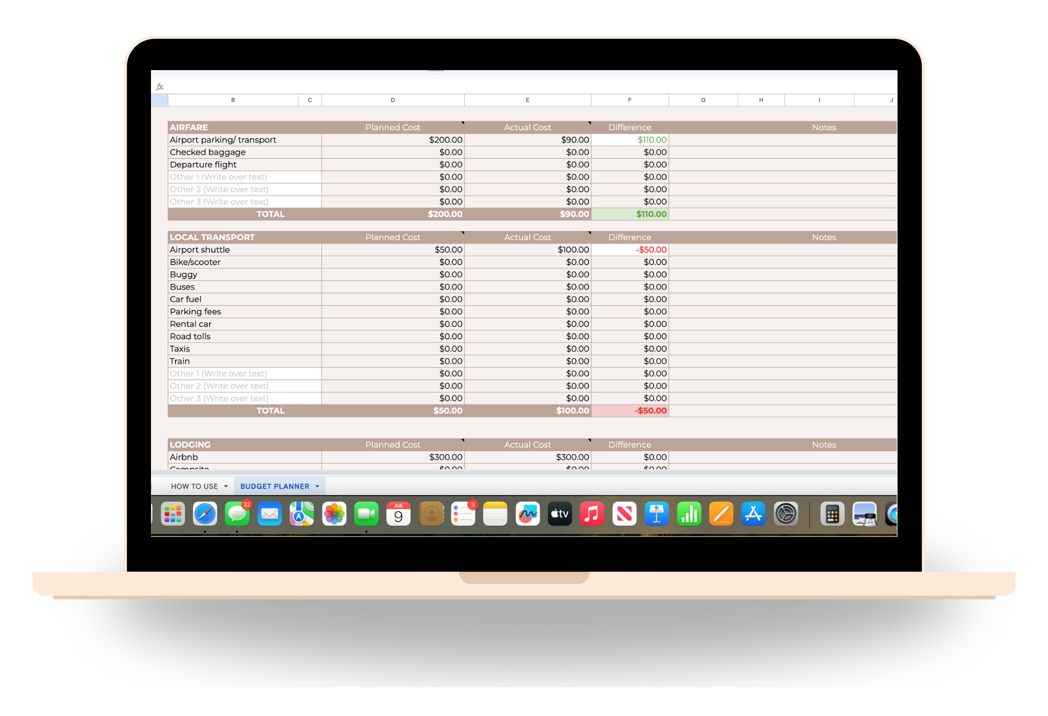This screenshot has width=1048, height=716.
Task: Launch Freeform app in dock
Action: pyautogui.click(x=528, y=514)
